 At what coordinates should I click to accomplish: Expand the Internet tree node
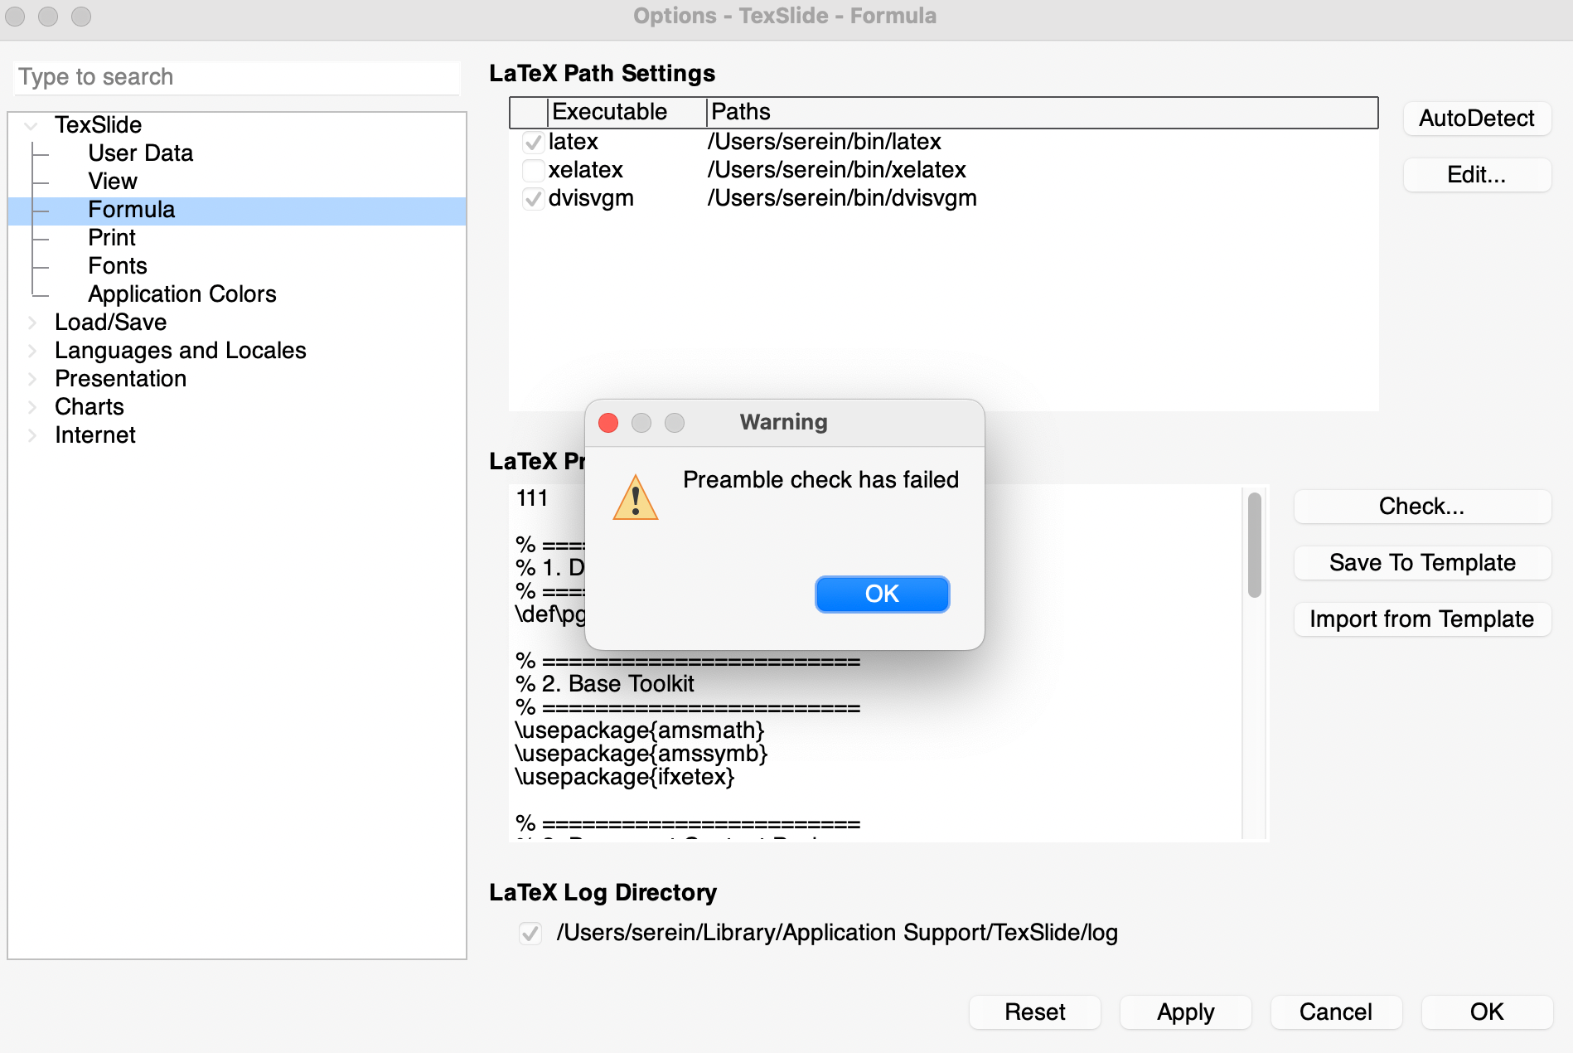(x=31, y=435)
